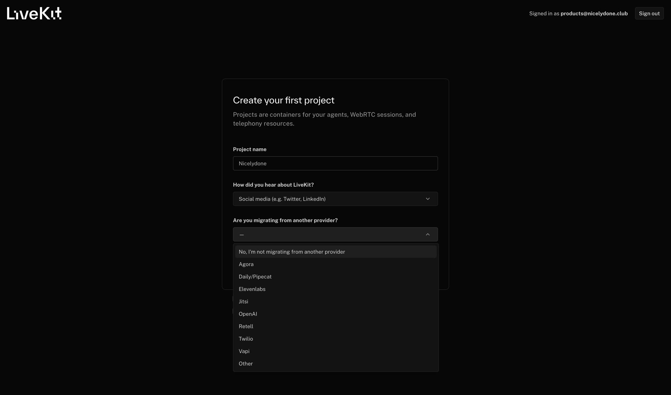The height and width of the screenshot is (395, 671).
Task: Click the LiveKit logo
Action: 34,13
